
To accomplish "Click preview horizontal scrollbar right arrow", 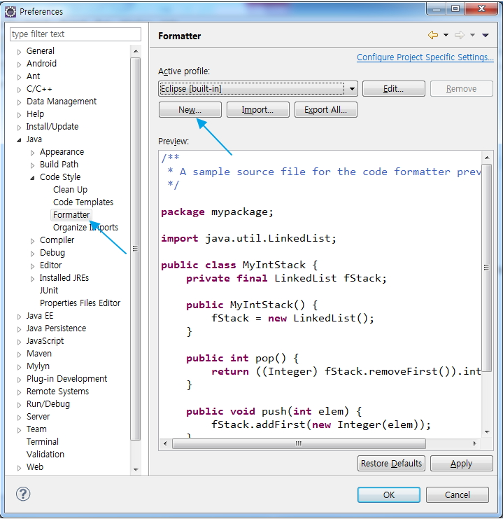I will click(475, 443).
